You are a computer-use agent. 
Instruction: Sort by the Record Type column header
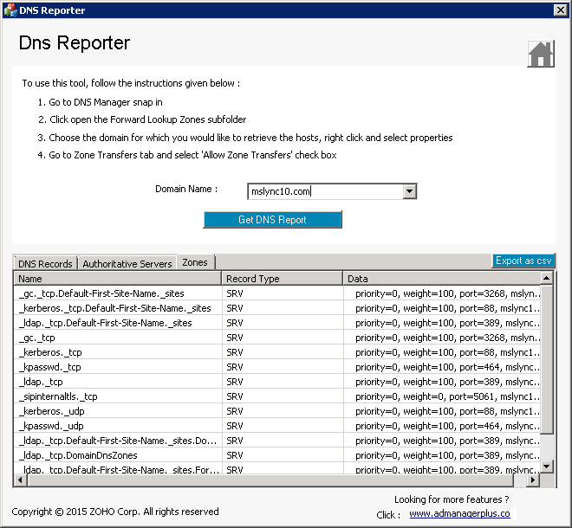point(282,279)
